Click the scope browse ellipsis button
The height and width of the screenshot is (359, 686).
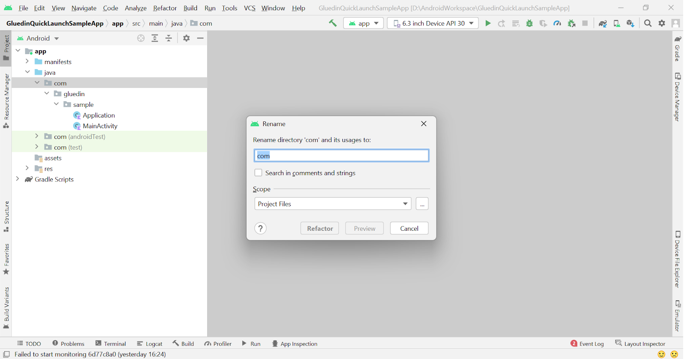422,204
